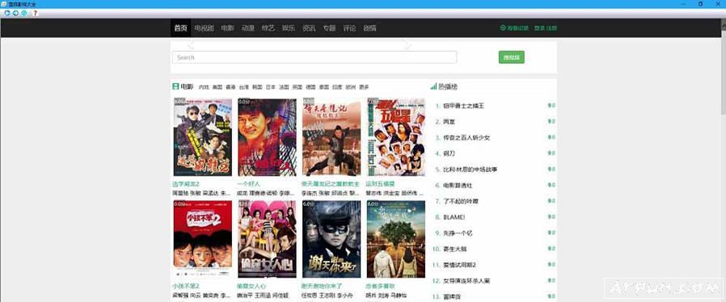Open the 剧情 tab
Image resolution: width=726 pixels, height=302 pixels.
(x=370, y=28)
